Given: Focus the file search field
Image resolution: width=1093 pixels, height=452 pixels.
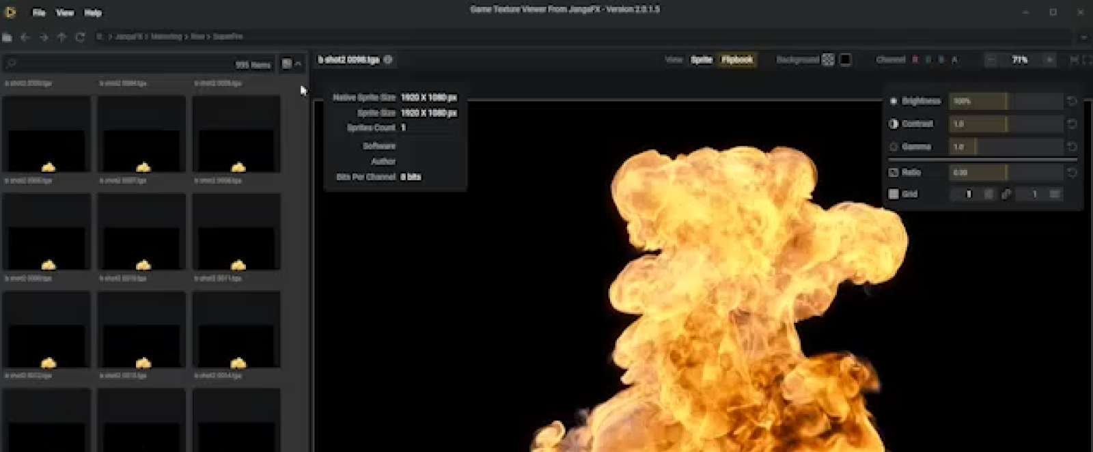Looking at the screenshot, I should [139, 64].
